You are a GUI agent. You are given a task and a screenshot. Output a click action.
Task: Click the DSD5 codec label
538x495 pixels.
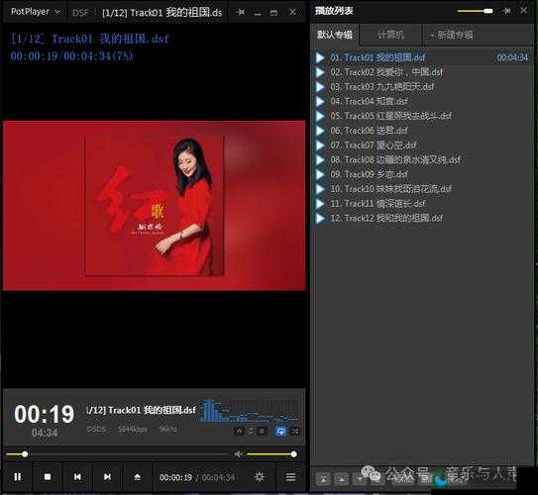pyautogui.click(x=96, y=430)
